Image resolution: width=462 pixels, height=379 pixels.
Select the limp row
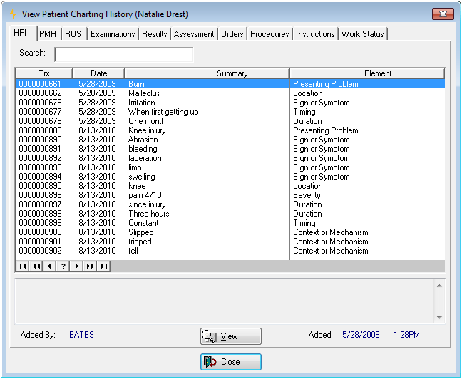point(230,167)
